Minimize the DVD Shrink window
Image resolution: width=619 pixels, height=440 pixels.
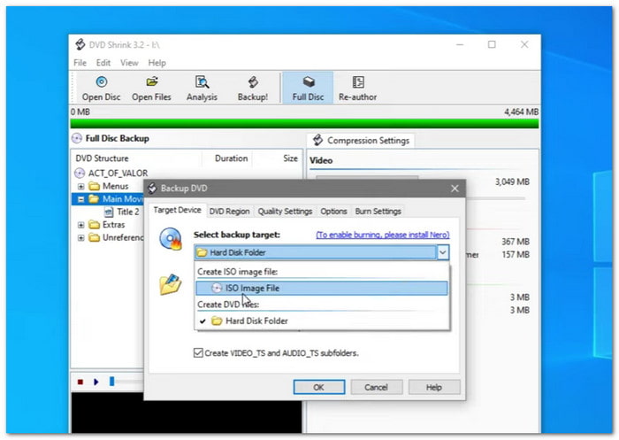[460, 44]
